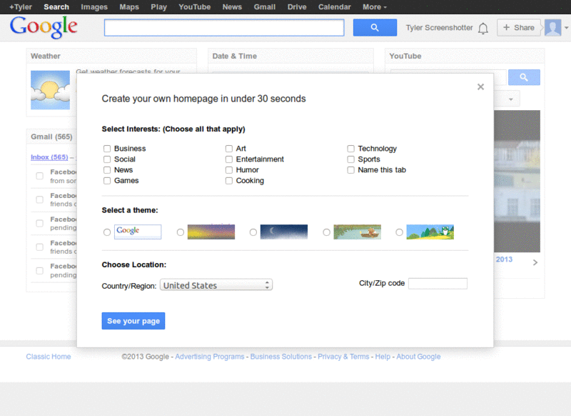Click the Classic Home link
Image resolution: width=571 pixels, height=416 pixels.
click(49, 357)
